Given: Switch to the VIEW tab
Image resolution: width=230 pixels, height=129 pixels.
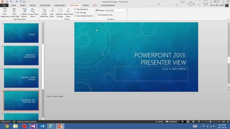Looking at the screenshot, I should pos(95,5).
